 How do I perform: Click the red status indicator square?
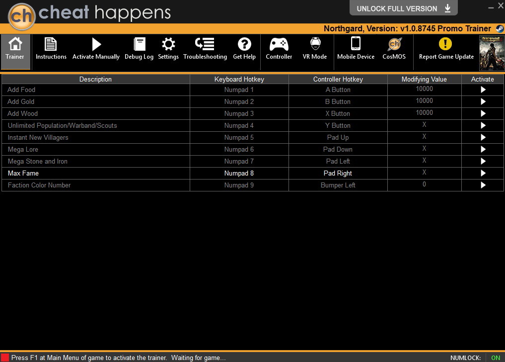[5, 358]
